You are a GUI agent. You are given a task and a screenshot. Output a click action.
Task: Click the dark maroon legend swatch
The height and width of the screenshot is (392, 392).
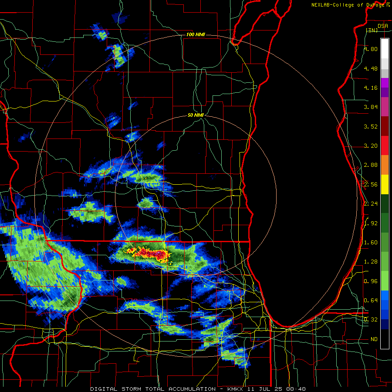click(x=385, y=126)
